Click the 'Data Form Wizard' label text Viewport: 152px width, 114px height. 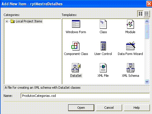[130, 54]
